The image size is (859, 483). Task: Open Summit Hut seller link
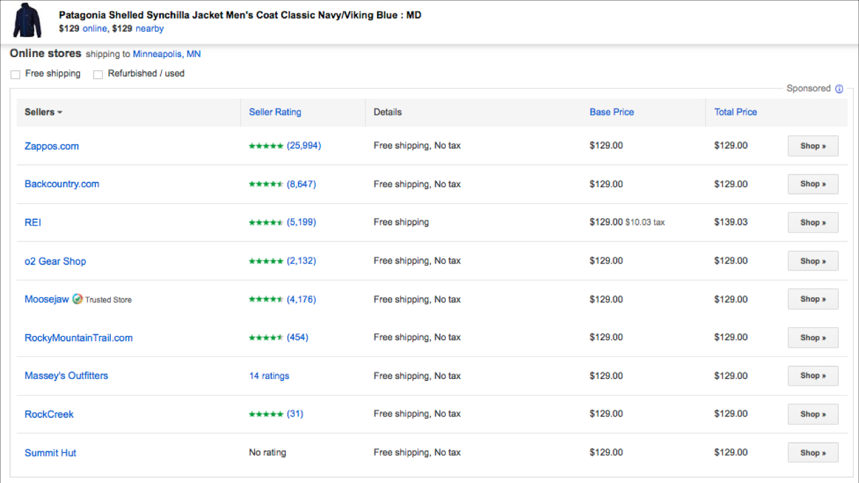click(50, 453)
